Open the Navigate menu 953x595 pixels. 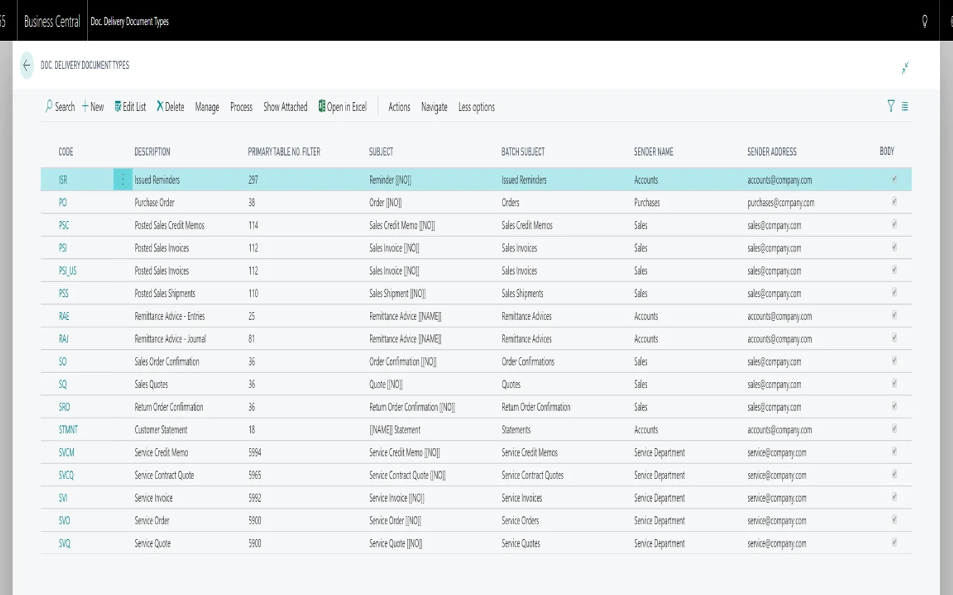pyautogui.click(x=434, y=107)
